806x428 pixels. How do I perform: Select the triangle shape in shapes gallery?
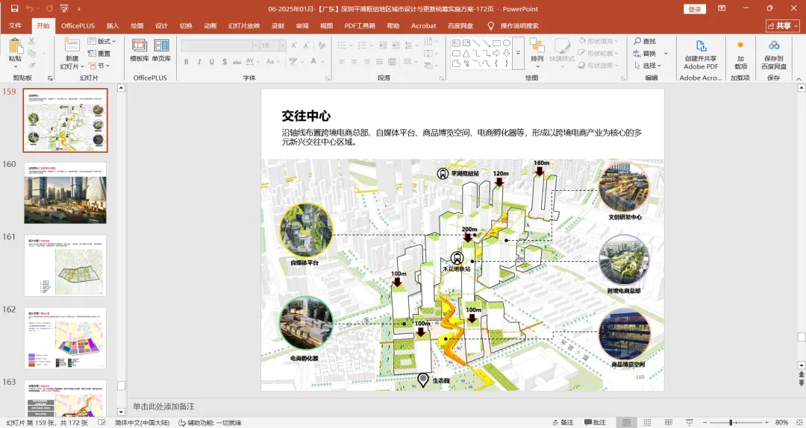click(x=466, y=54)
